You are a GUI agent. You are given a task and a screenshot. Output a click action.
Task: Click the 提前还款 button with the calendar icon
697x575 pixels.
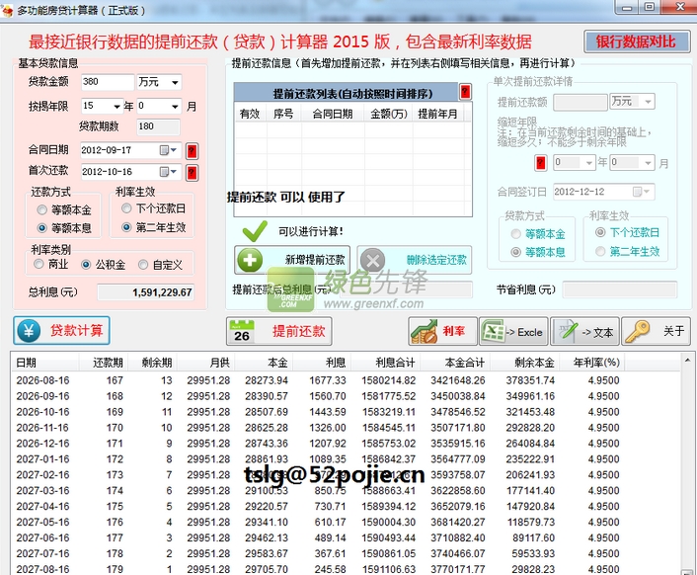point(279,331)
